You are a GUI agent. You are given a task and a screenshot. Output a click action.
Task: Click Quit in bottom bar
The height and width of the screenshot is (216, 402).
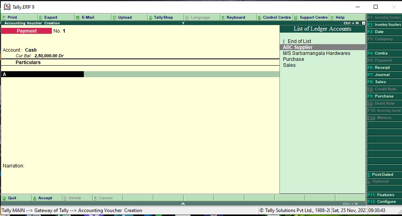coord(16,198)
